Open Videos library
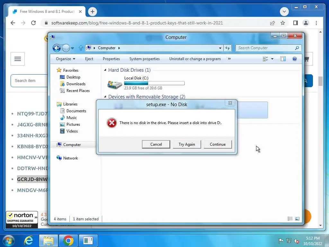 tap(72, 131)
